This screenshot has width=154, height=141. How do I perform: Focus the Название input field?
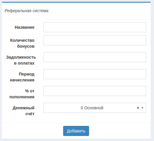click(x=95, y=27)
